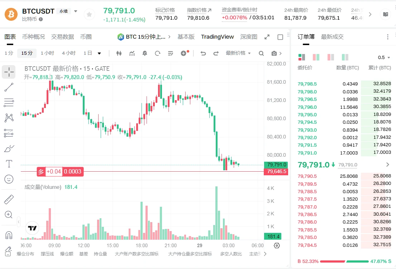The image size is (396, 269).
Task: Expand more header stats with right chevron
Action: (370, 14)
